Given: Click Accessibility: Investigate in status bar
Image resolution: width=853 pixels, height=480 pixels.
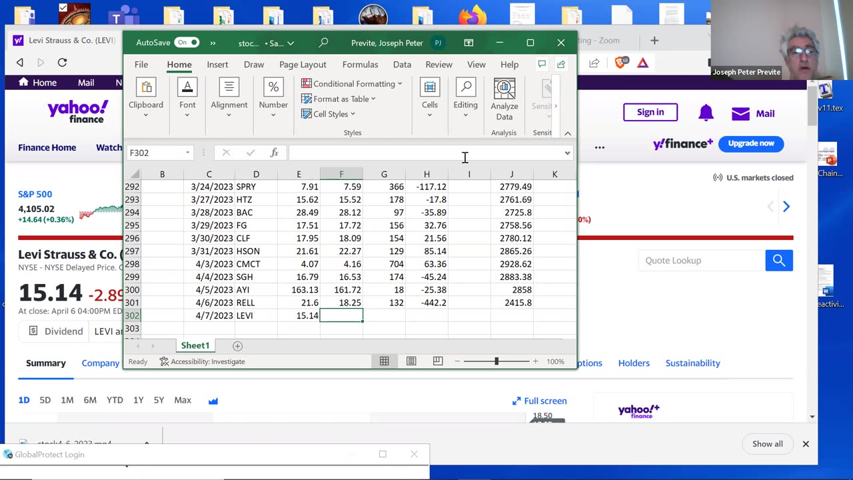Looking at the screenshot, I should point(202,361).
